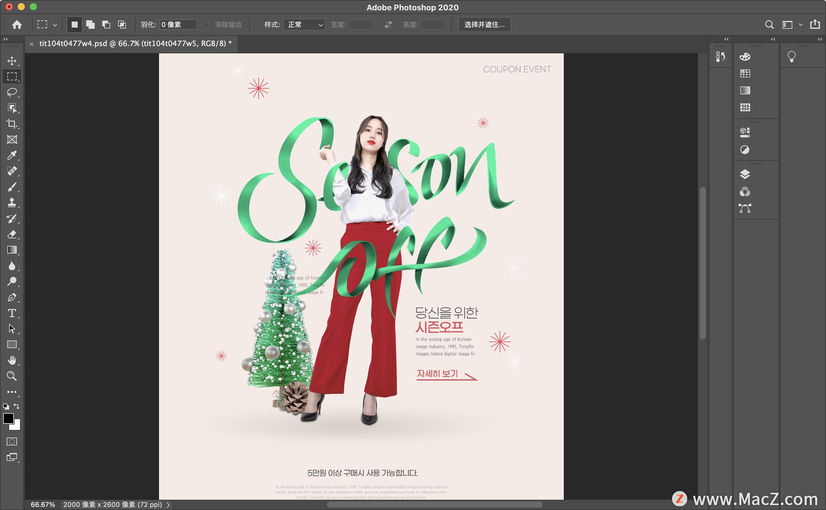Click the 选择并遮住 button

click(x=484, y=25)
